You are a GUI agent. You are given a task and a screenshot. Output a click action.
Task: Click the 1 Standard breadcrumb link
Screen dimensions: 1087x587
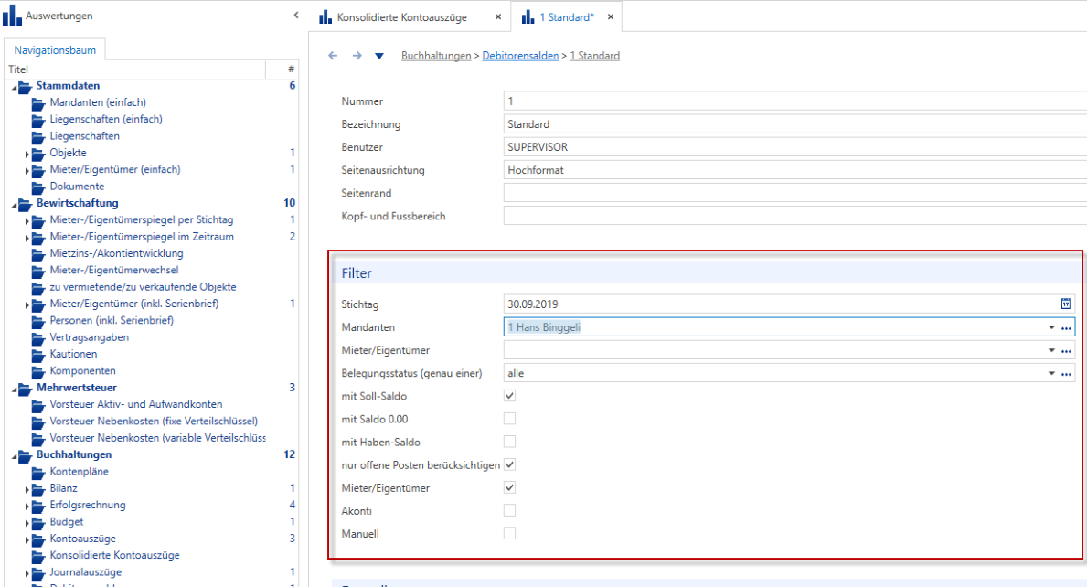pyautogui.click(x=595, y=56)
